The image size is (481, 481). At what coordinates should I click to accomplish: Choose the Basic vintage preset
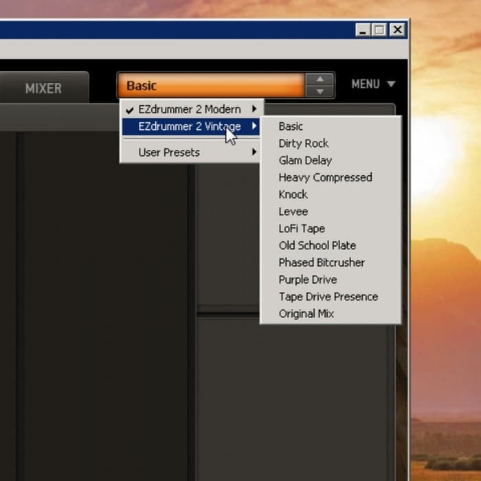(331, 126)
